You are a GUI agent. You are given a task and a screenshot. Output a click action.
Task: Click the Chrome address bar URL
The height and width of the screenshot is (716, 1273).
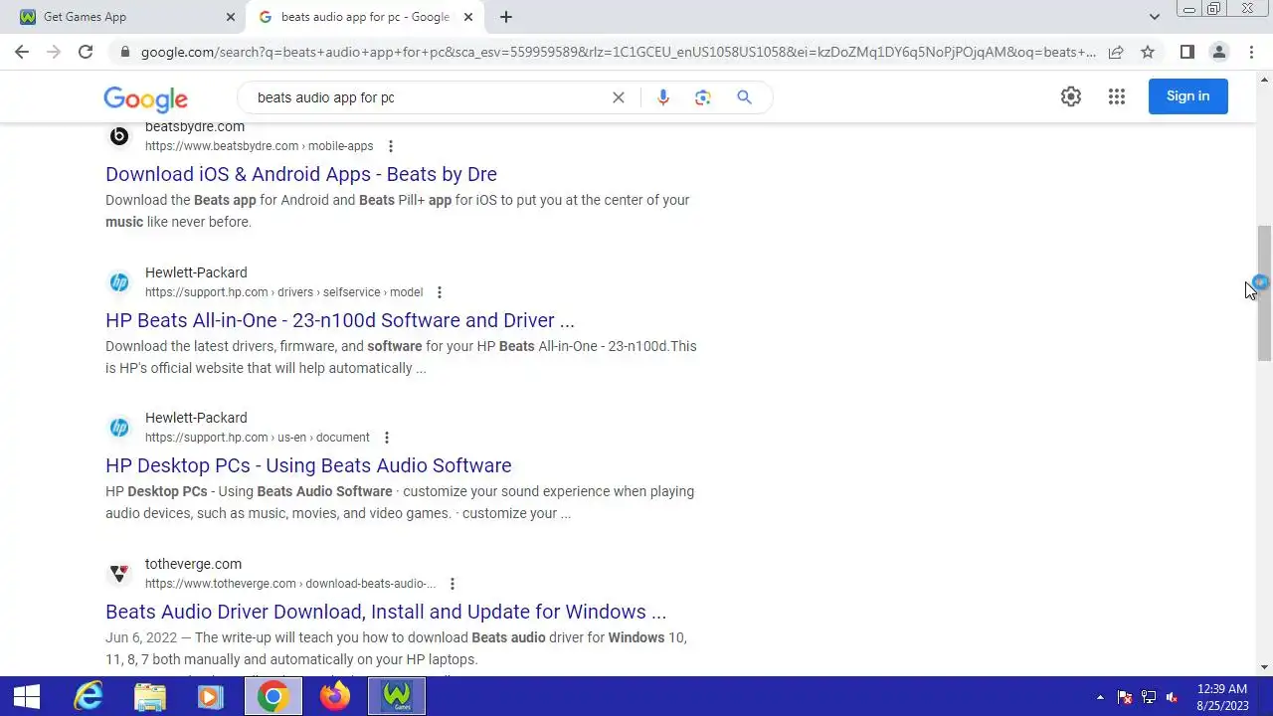617,52
